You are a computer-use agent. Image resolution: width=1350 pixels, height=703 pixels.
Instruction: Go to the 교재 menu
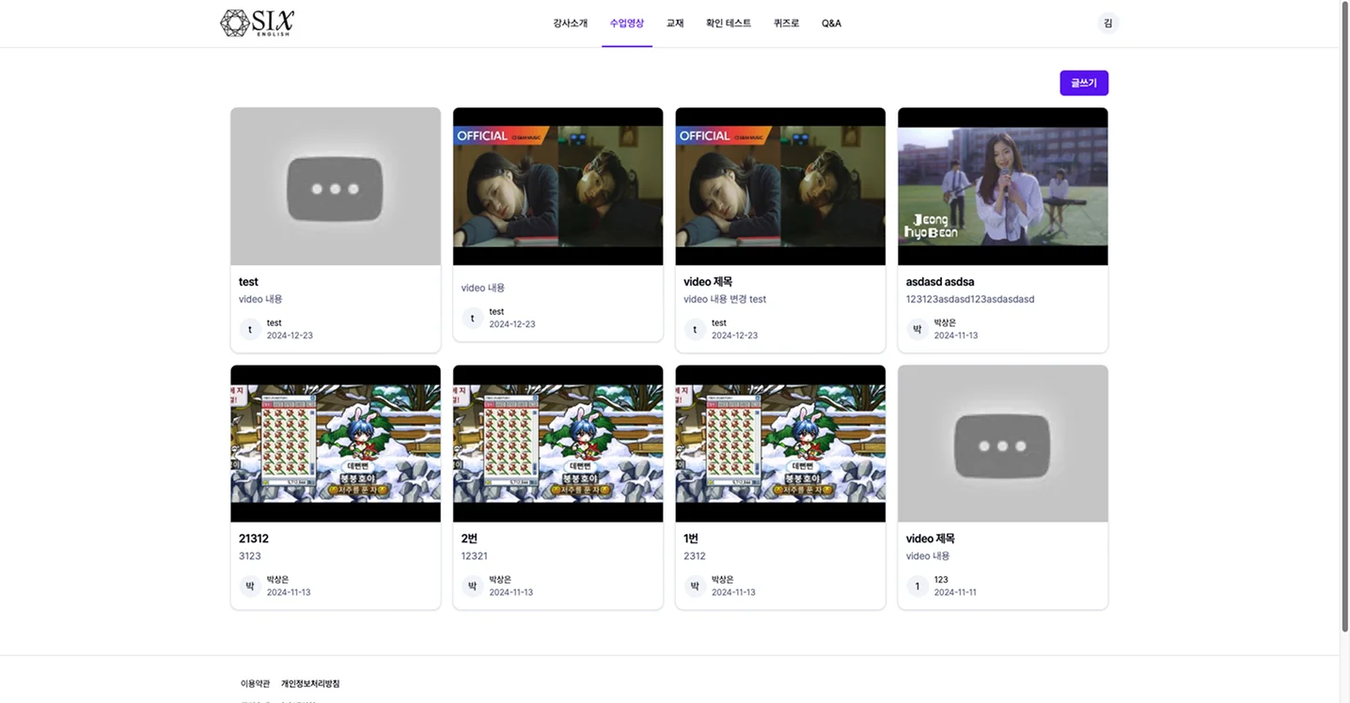675,23
